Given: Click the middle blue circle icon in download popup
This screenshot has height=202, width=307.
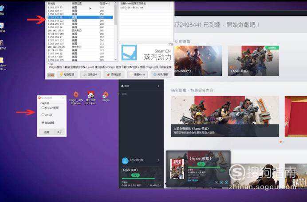Looking at the screenshot, I should 221,183.
